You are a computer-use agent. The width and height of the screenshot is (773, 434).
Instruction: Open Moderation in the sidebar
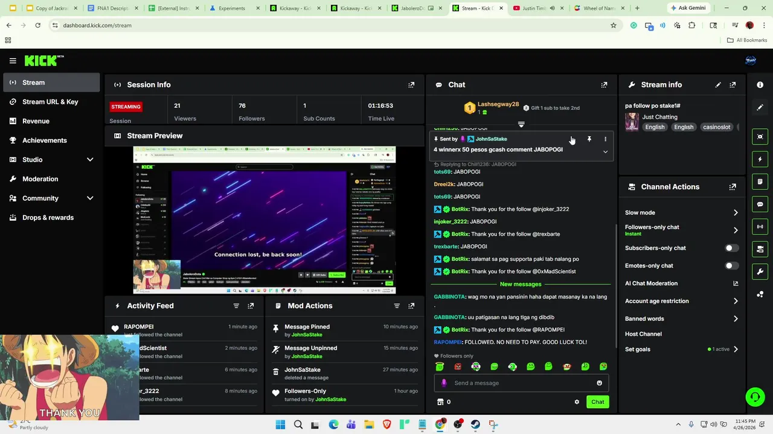[51, 179]
